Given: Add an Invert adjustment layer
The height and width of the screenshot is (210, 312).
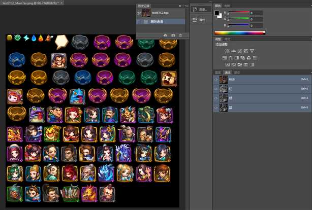Looking at the screenshot, I should 227,64.
